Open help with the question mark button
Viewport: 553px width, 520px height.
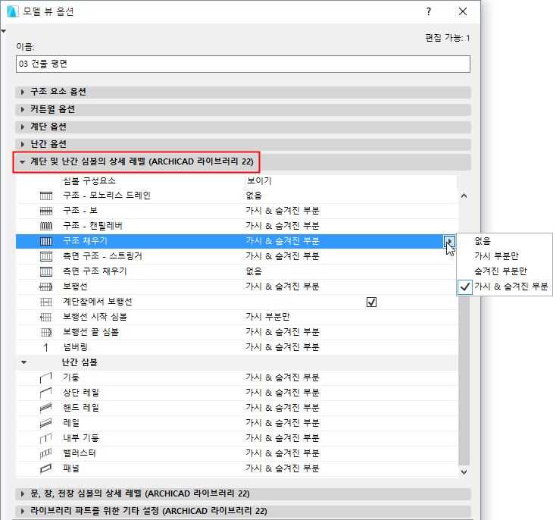[x=429, y=11]
